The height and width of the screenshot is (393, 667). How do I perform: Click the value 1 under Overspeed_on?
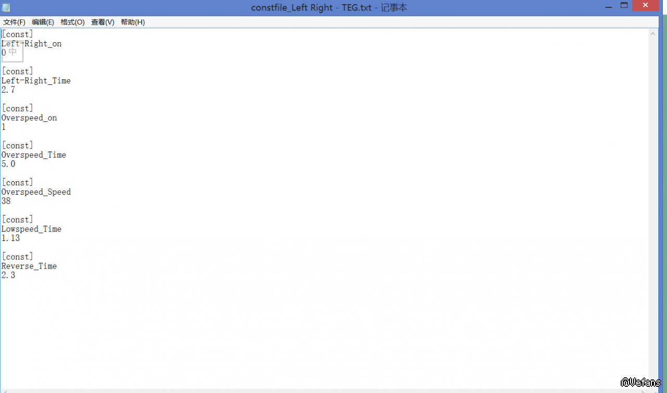4,127
